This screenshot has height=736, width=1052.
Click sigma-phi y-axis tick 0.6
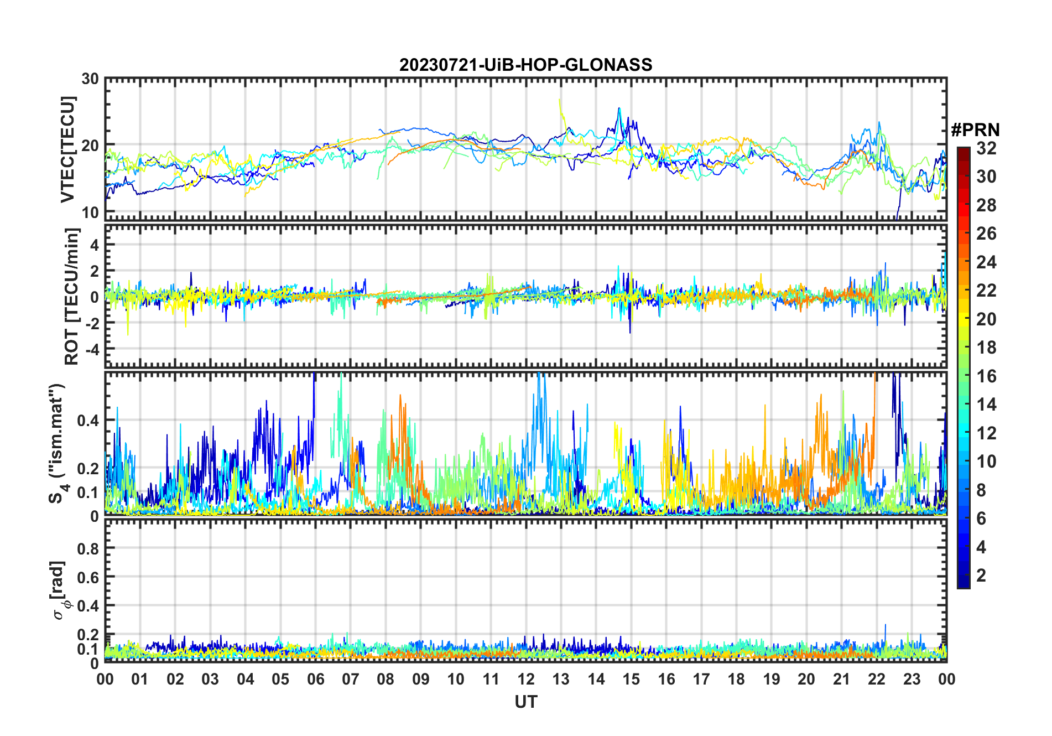pyautogui.click(x=88, y=577)
